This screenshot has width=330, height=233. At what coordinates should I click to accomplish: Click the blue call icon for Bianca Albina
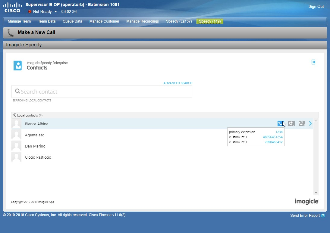(280, 123)
